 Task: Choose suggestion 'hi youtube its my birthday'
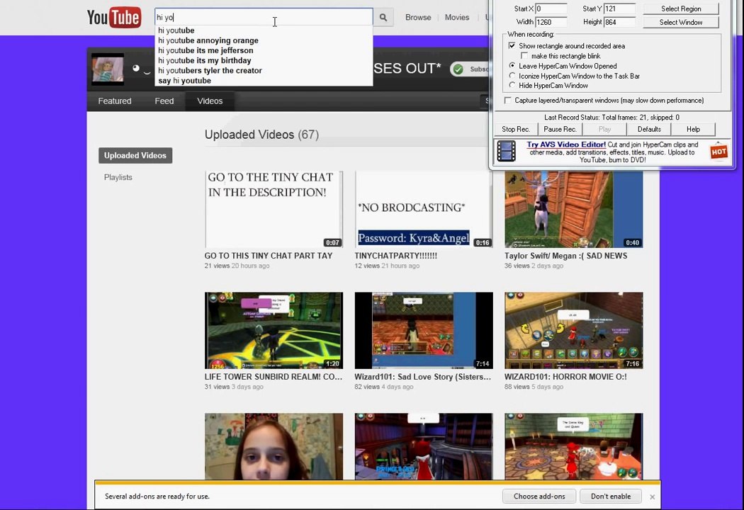pyautogui.click(x=264, y=60)
